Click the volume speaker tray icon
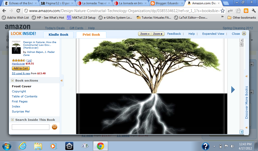 [x=232, y=146]
